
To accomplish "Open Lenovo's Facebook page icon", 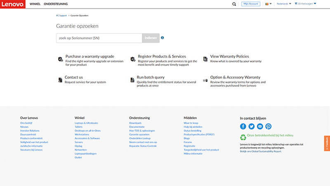I will pos(243,126).
